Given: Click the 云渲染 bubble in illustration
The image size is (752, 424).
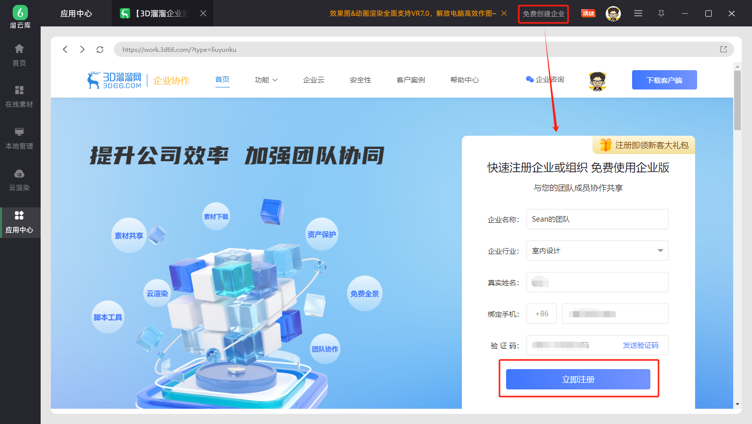Looking at the screenshot, I should [x=157, y=293].
